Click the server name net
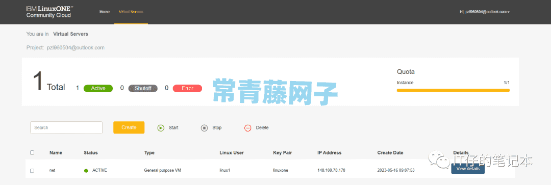 pyautogui.click(x=53, y=170)
